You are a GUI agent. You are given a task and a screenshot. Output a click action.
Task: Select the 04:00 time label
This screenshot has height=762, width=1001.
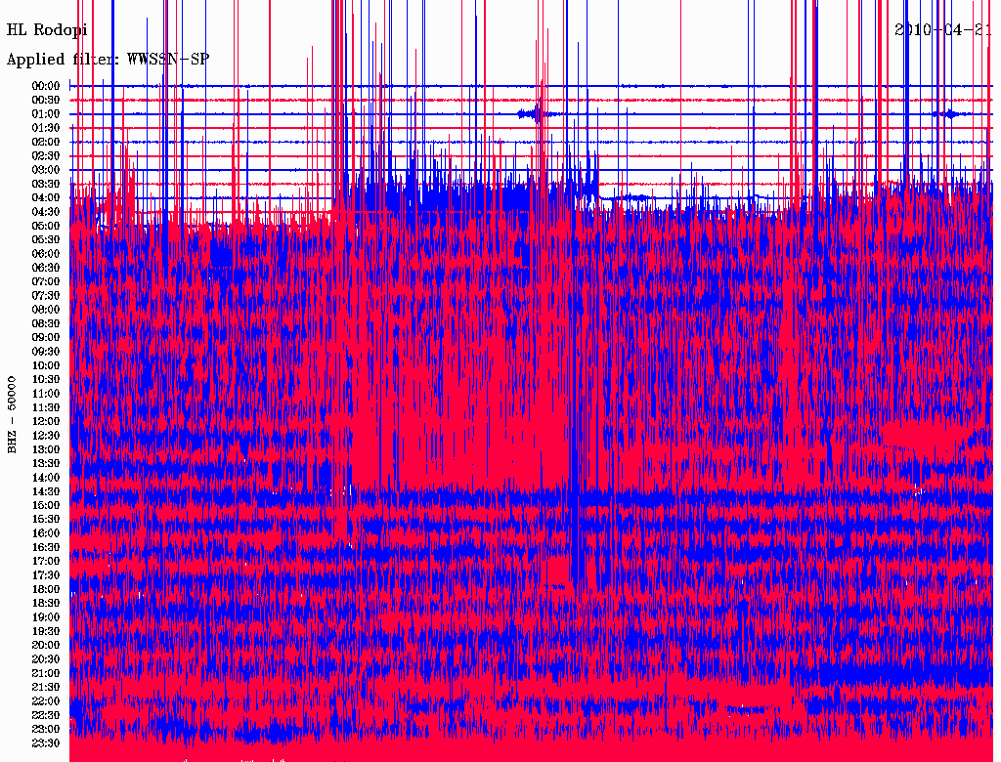[46, 198]
